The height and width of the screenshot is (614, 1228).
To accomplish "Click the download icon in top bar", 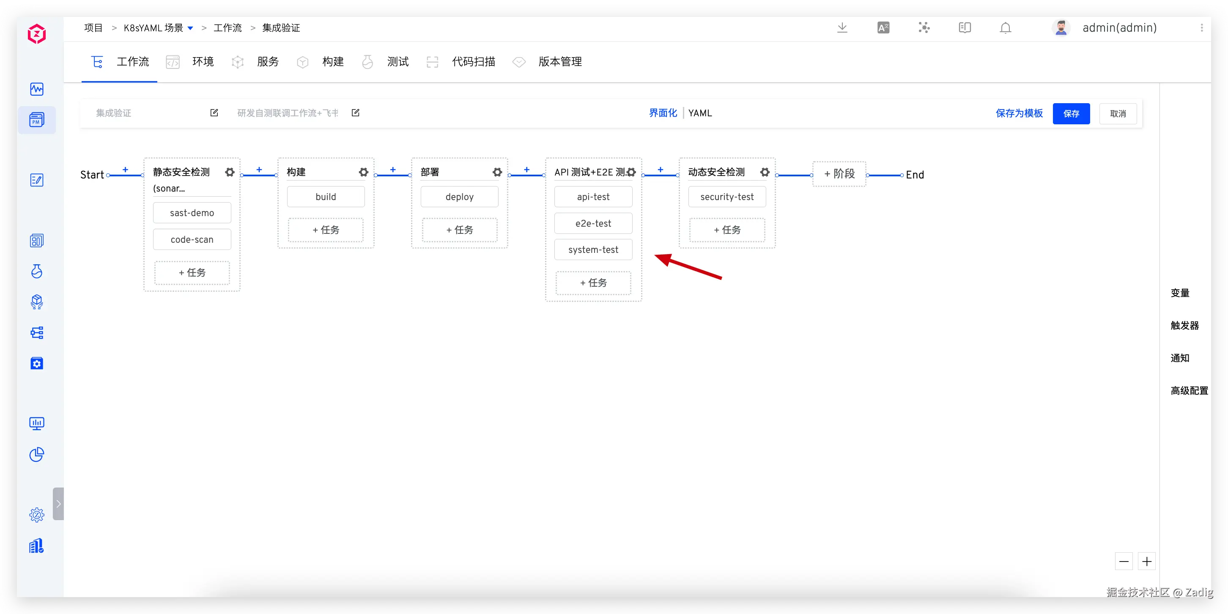I will pos(842,28).
